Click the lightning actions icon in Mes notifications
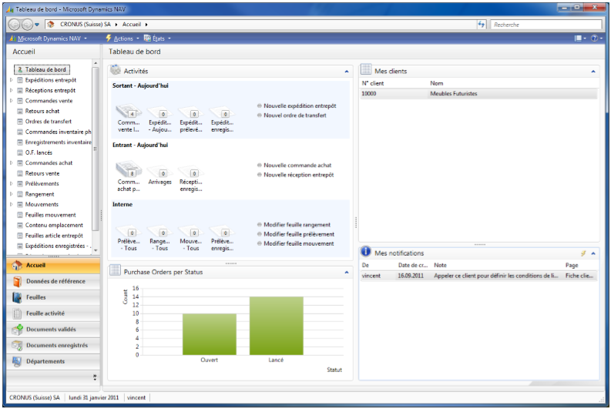Image resolution: width=611 pixels, height=409 pixels. 583,253
